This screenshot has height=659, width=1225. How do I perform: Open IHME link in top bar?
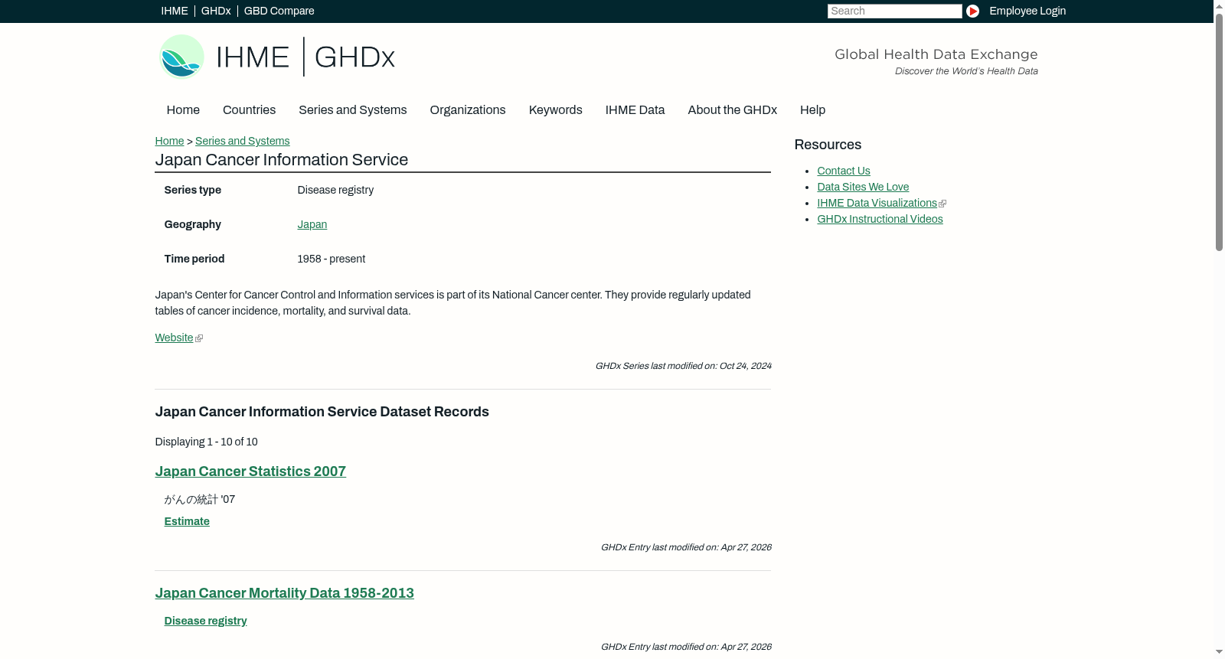[x=175, y=11]
